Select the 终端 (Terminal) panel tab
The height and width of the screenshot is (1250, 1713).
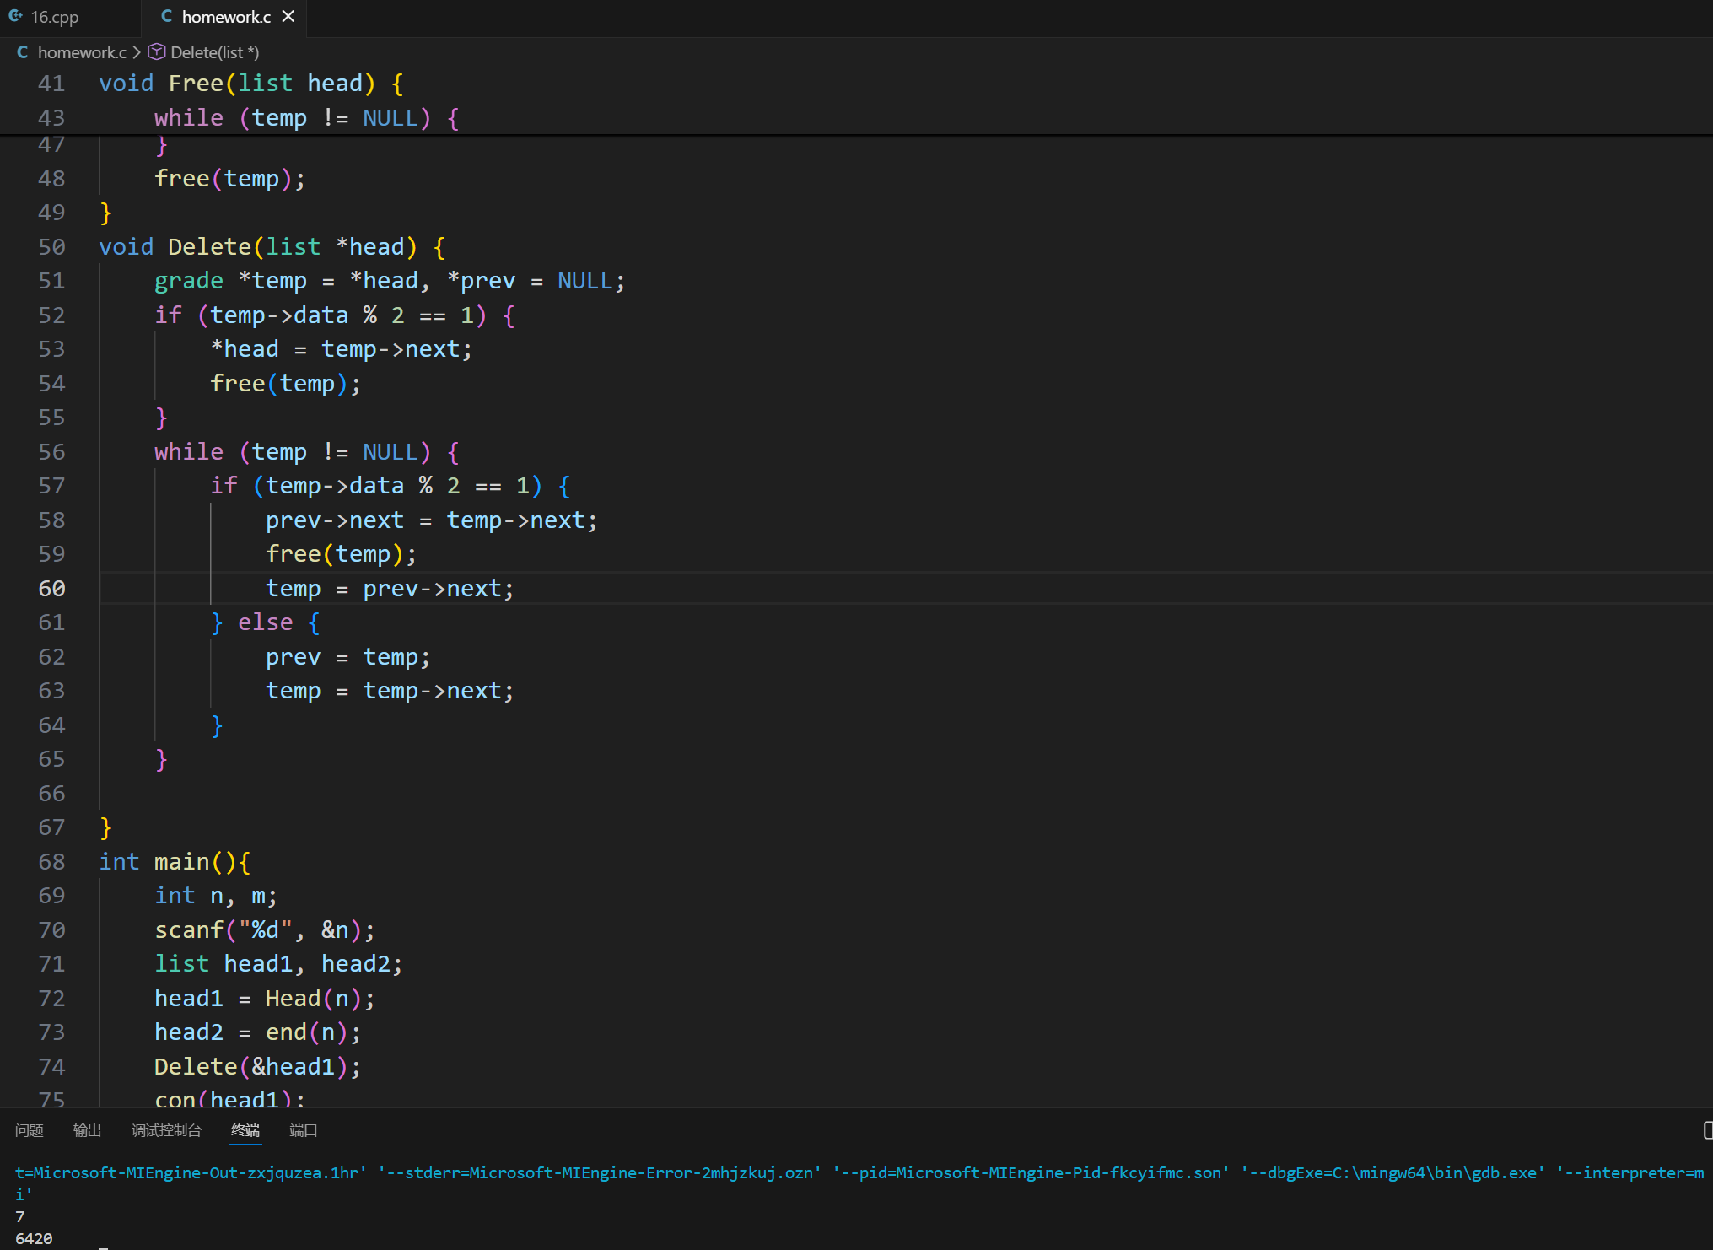[x=245, y=1130]
